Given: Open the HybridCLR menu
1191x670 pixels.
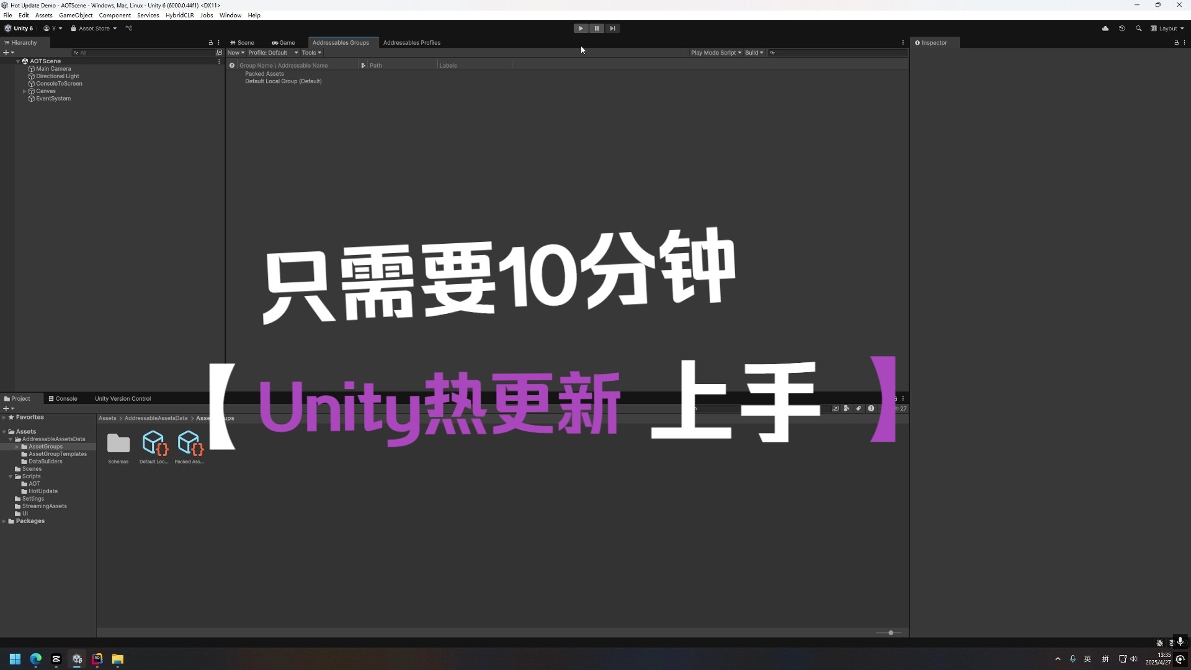Looking at the screenshot, I should coord(179,15).
